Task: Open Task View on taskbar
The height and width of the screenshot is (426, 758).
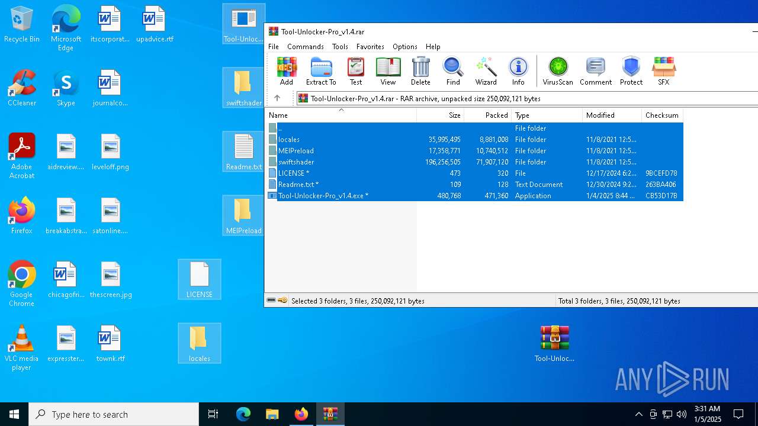Action: click(213, 414)
